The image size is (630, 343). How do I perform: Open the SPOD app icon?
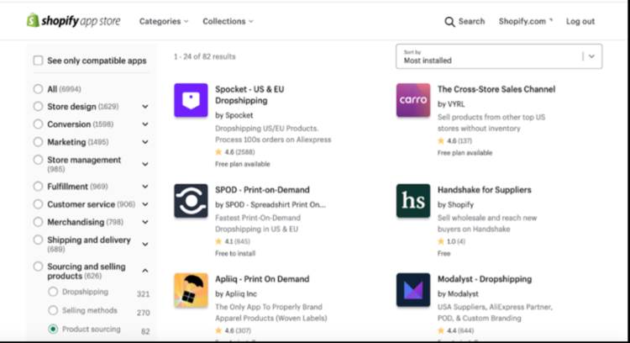point(191,201)
